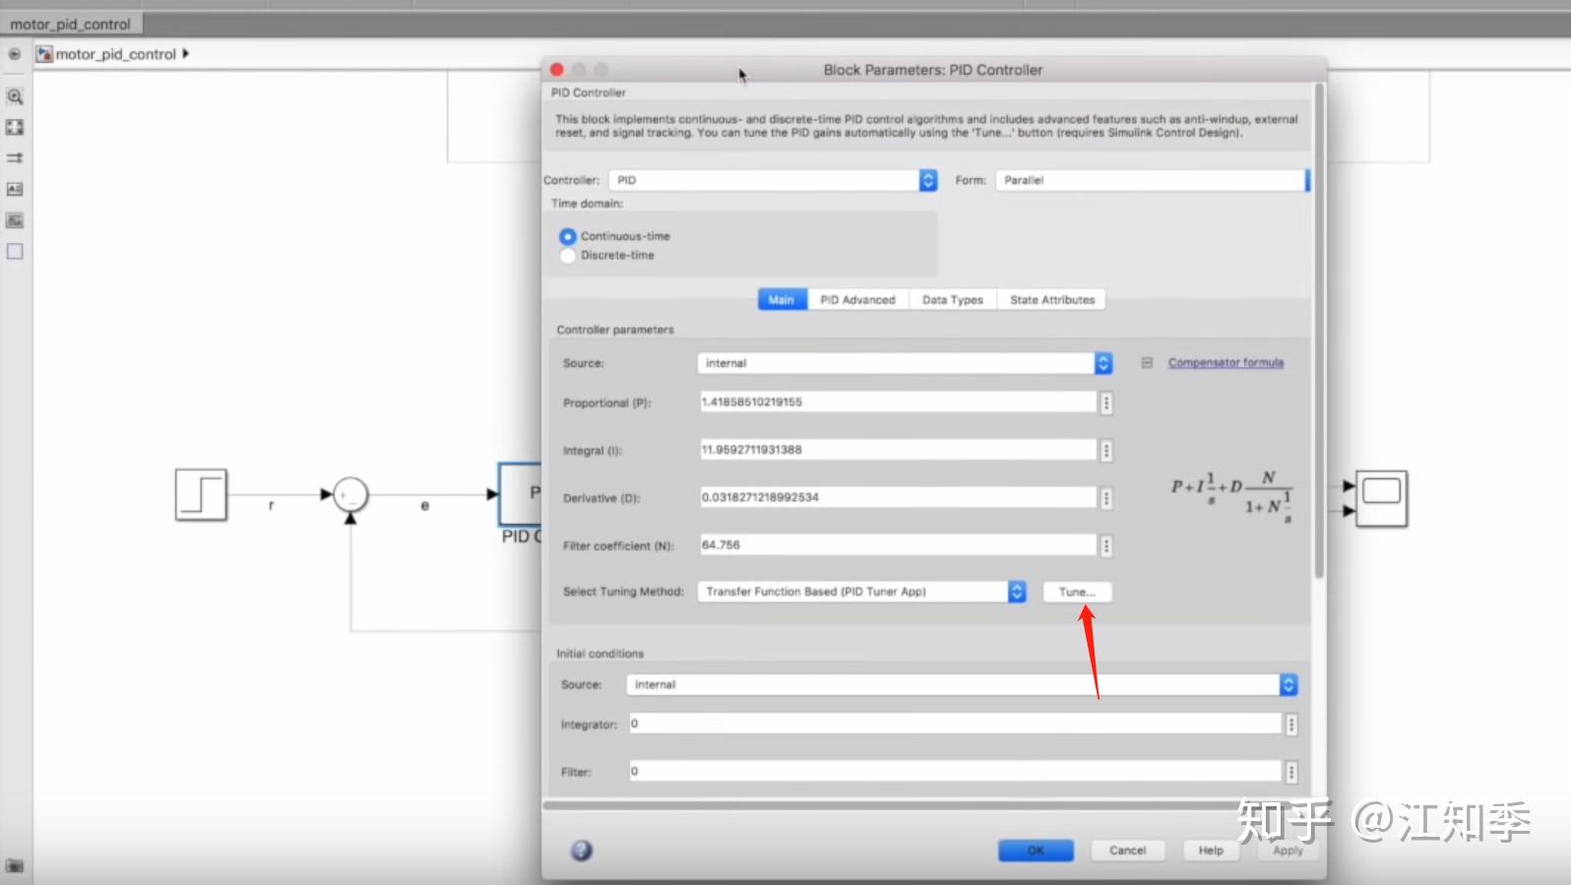Click the dialog vertical scrollbar
This screenshot has width=1571, height=885.
[1319, 330]
